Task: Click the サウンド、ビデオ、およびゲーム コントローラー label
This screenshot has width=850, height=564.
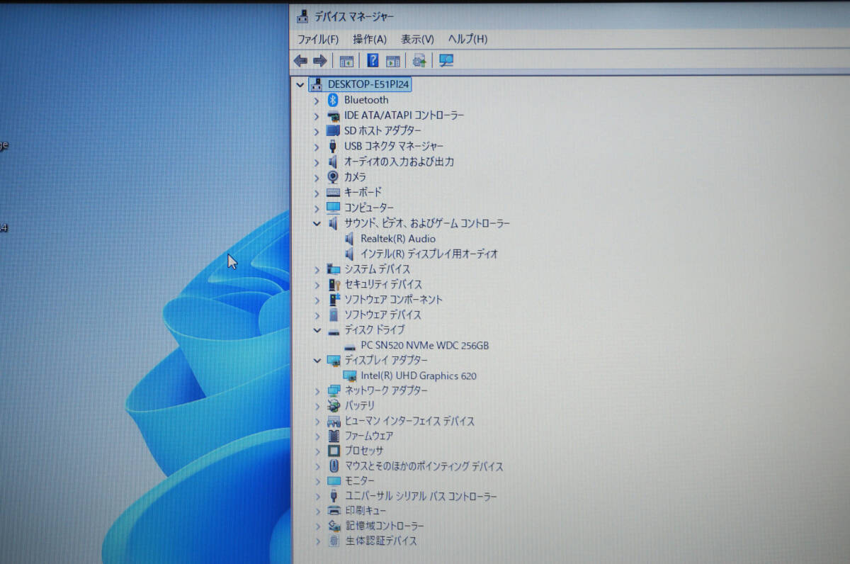Action: pos(427,223)
